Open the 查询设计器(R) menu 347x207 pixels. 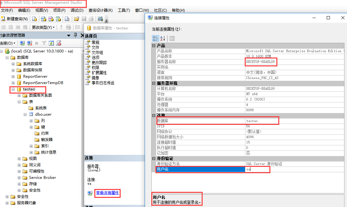100,10
